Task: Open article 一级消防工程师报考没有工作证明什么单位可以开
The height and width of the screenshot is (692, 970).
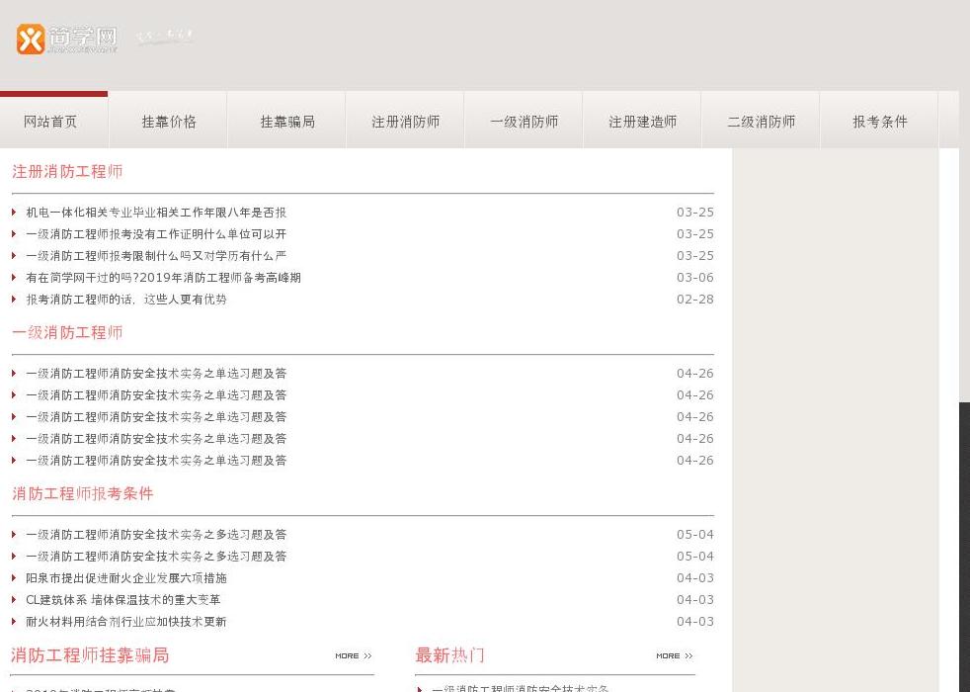Action: pyautogui.click(x=156, y=234)
